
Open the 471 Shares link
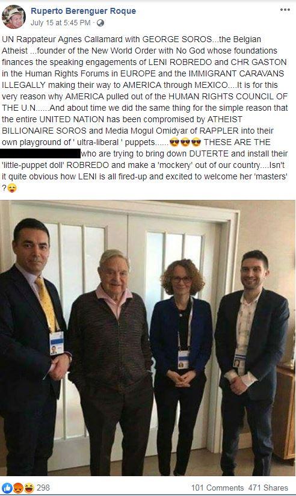click(268, 488)
